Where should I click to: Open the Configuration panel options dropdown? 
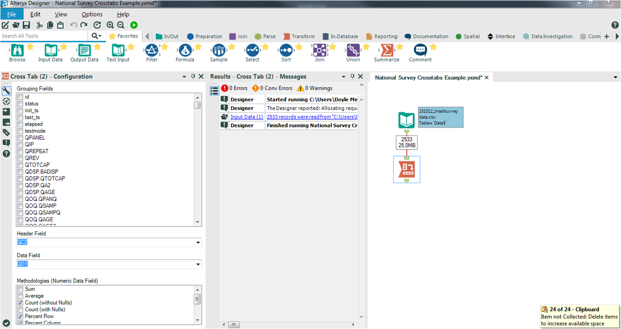pyautogui.click(x=184, y=77)
